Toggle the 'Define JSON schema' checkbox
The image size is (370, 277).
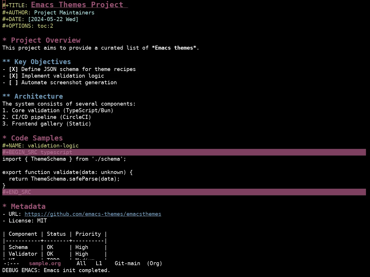(x=13, y=69)
